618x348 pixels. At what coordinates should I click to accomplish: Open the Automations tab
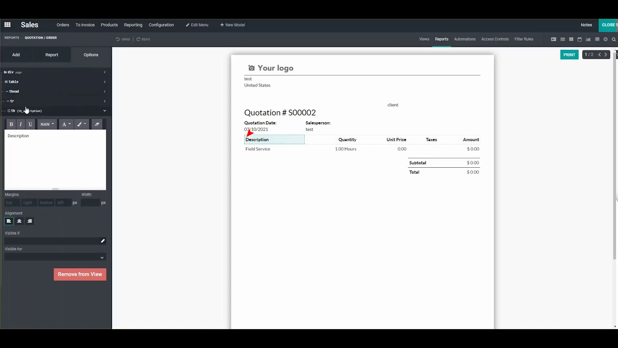(465, 39)
